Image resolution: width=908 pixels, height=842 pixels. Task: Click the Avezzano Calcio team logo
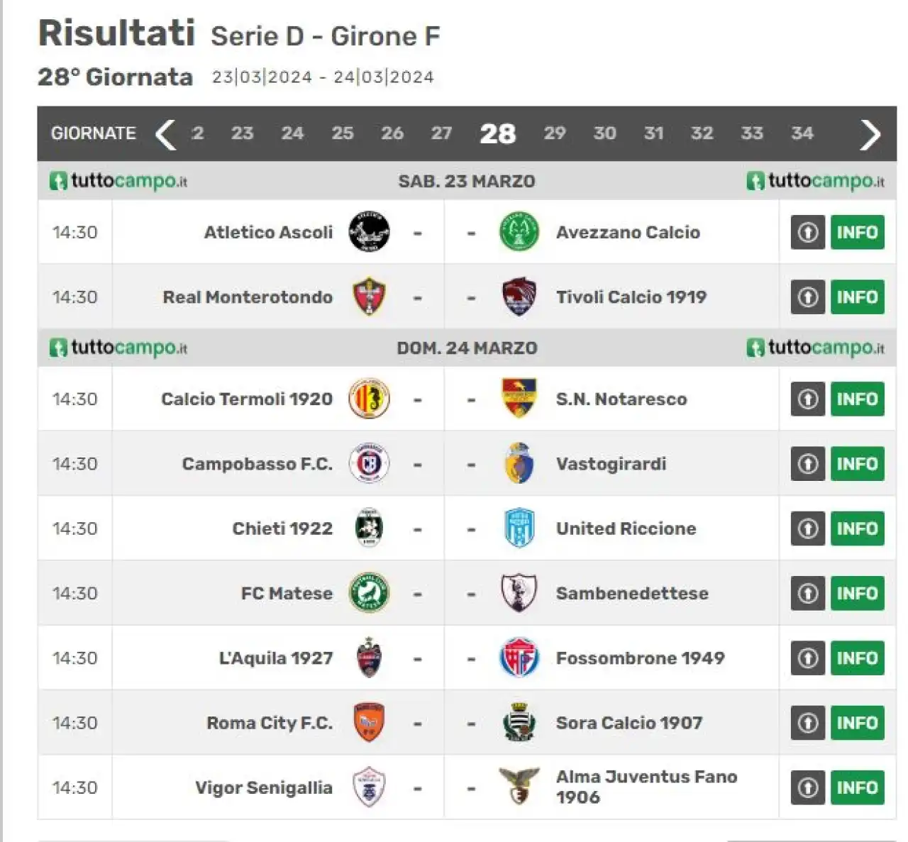tap(519, 232)
